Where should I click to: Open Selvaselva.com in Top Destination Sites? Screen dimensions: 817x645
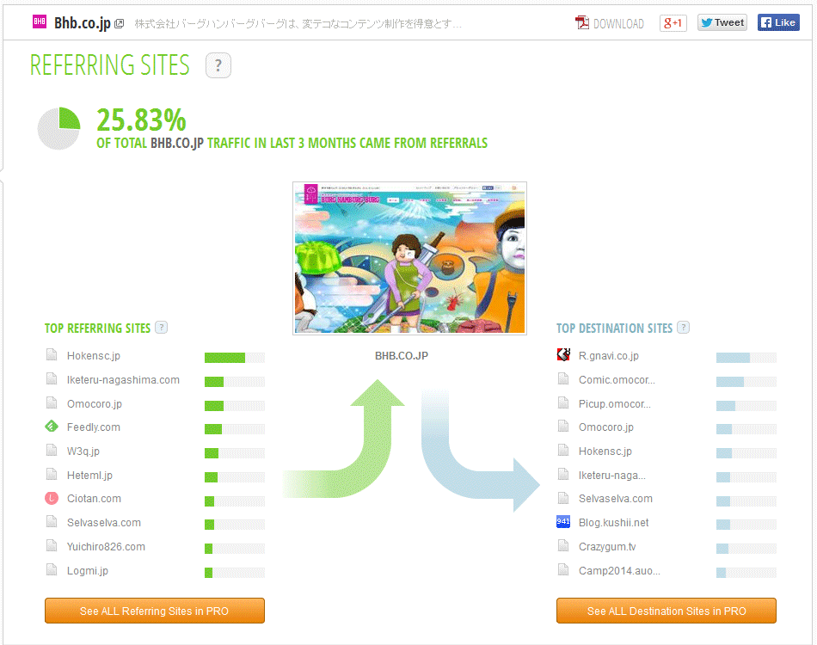(x=616, y=499)
